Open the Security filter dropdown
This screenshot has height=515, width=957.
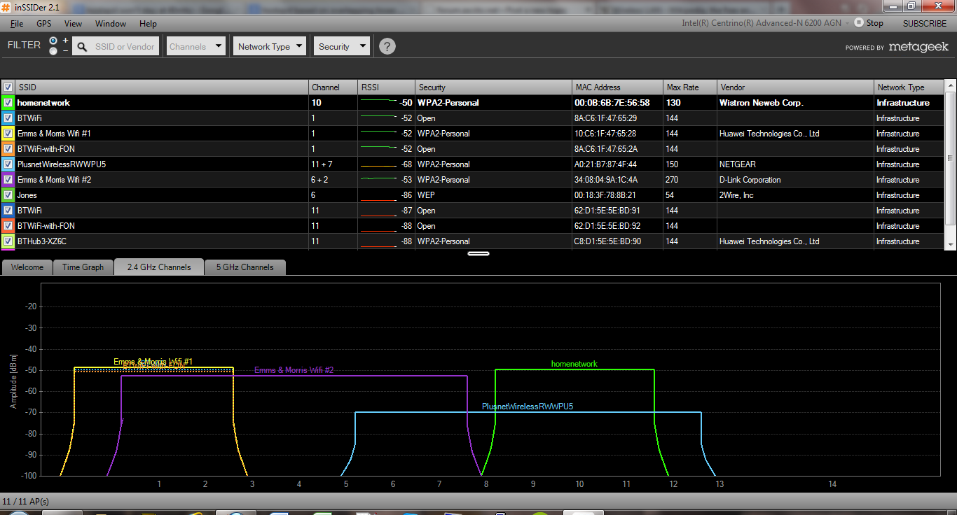[341, 46]
